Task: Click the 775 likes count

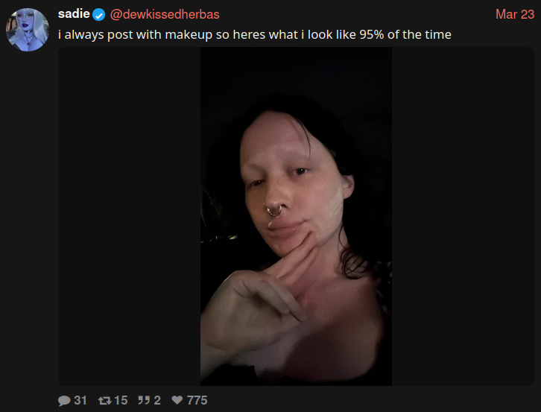Action: coord(197,400)
